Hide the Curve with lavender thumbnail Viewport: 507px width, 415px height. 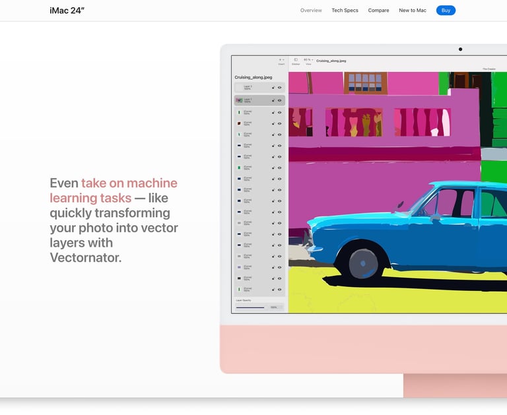click(x=280, y=267)
